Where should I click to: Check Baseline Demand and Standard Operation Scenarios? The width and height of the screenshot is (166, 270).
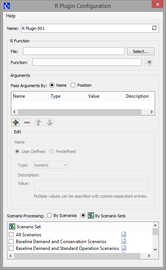[x=11, y=248]
